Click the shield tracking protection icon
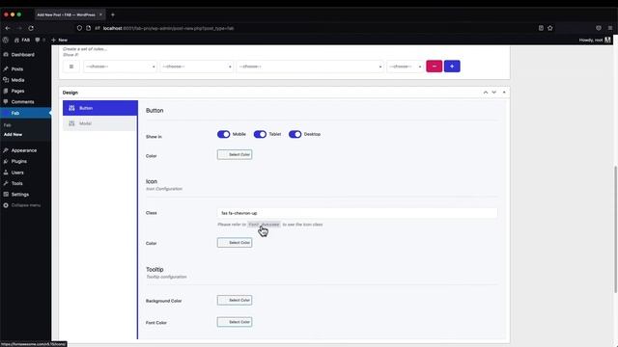 coord(79,28)
